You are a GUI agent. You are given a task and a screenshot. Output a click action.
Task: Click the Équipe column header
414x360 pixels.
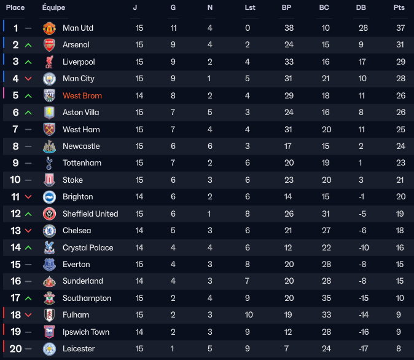(x=53, y=7)
